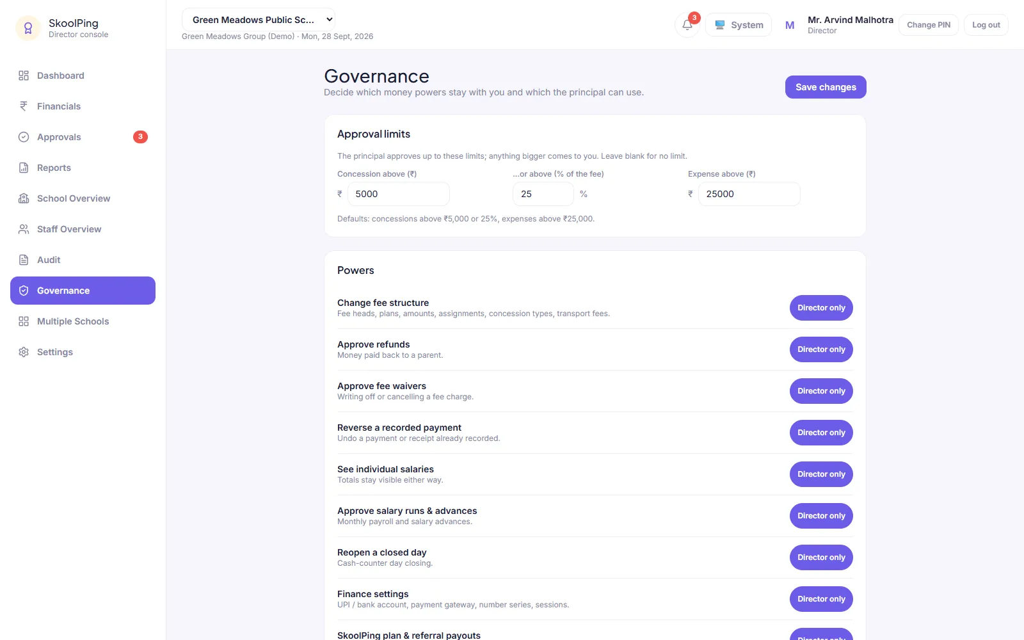
Task: Click the Approvals checkmark icon
Action: [x=24, y=137]
